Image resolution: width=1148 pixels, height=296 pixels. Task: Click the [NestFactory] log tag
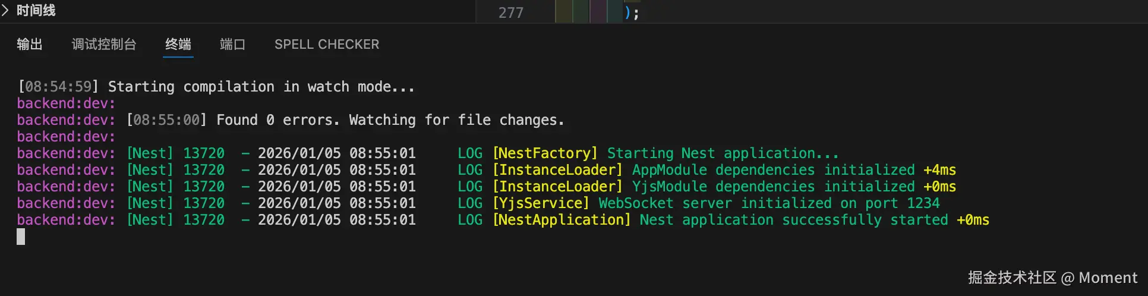[x=545, y=153]
